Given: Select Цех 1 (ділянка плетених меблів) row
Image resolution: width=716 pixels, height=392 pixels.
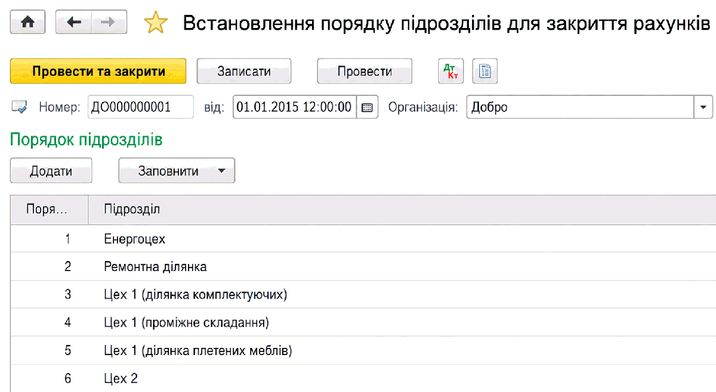Looking at the screenshot, I should [x=363, y=351].
